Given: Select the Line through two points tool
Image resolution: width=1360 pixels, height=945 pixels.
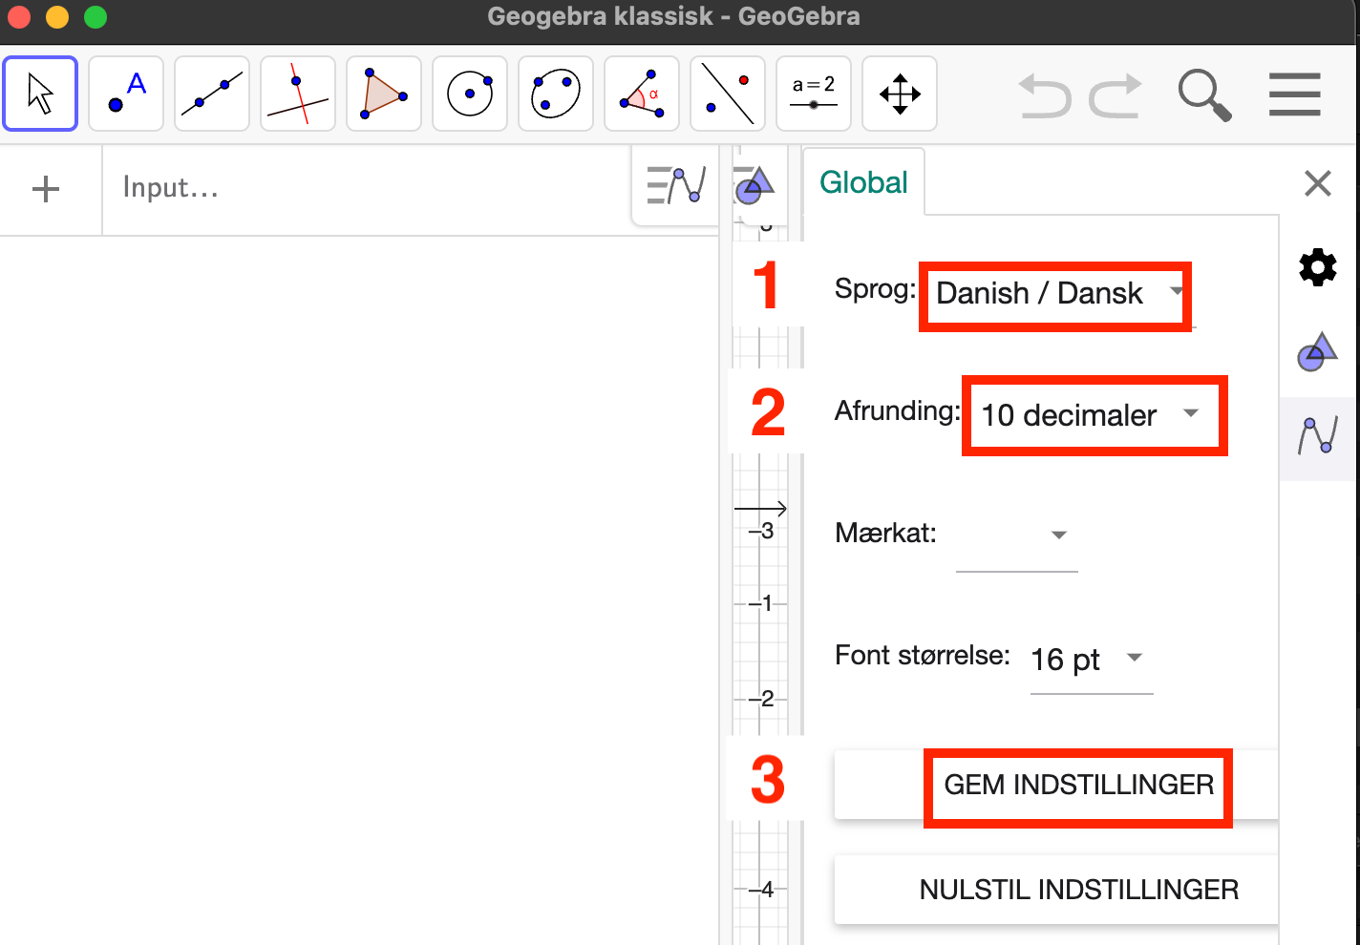Looking at the screenshot, I should (212, 94).
